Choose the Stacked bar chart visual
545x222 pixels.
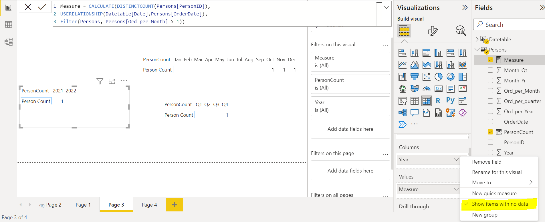pyautogui.click(x=402, y=53)
